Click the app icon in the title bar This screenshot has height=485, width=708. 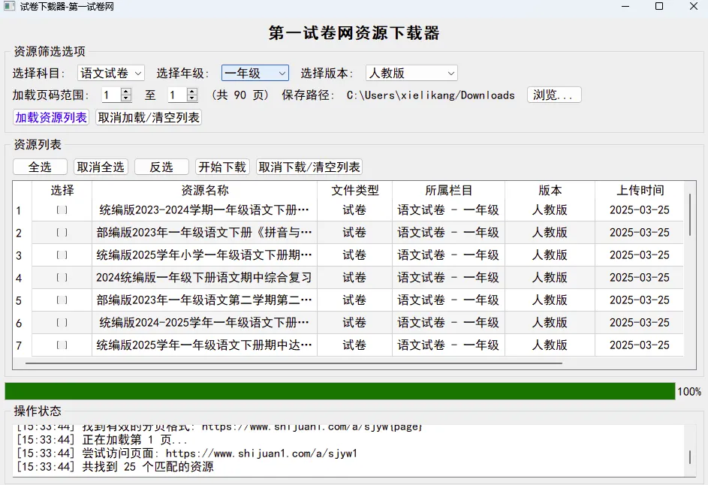pyautogui.click(x=10, y=6)
